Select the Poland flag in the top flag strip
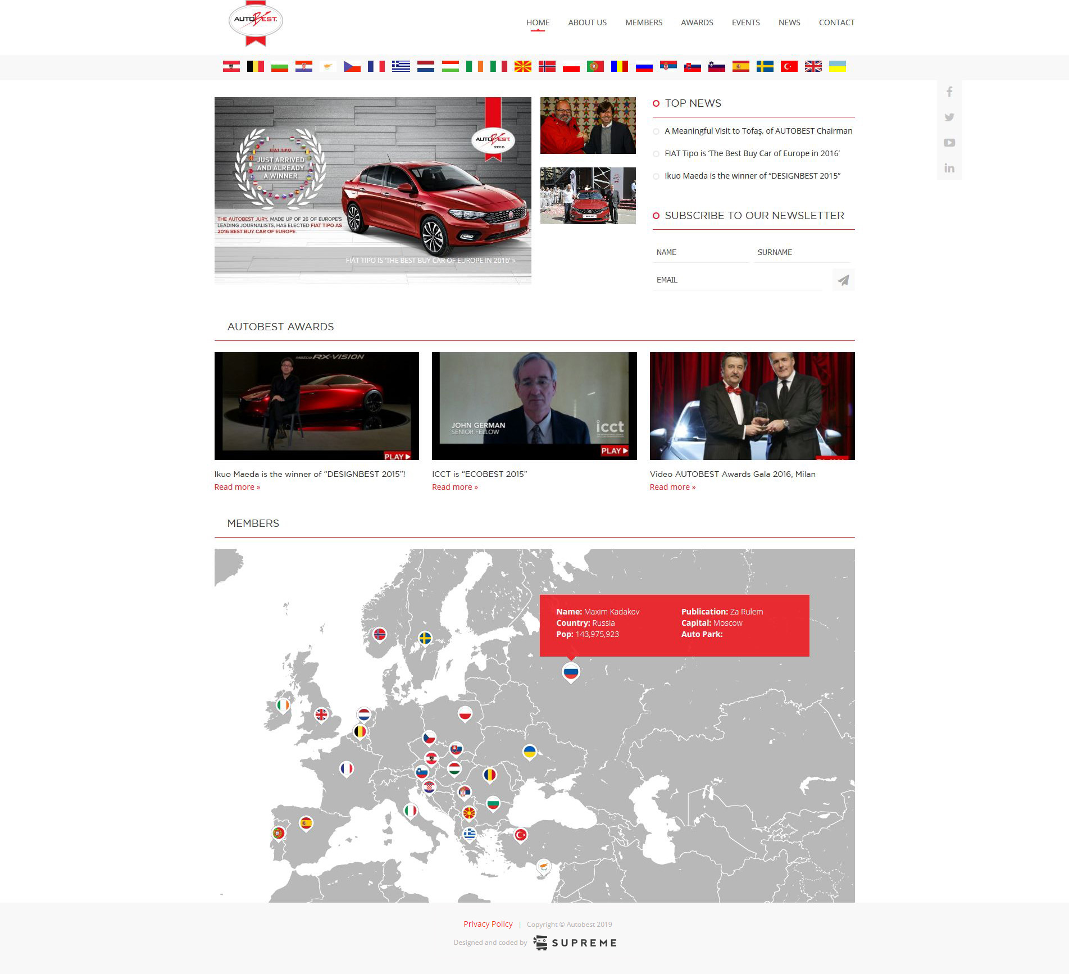Image resolution: width=1069 pixels, height=974 pixels. pos(571,67)
